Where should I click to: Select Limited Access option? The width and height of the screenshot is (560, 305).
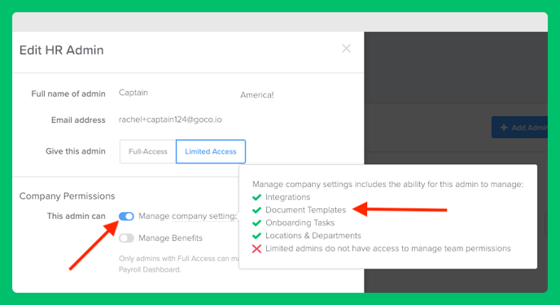(211, 151)
